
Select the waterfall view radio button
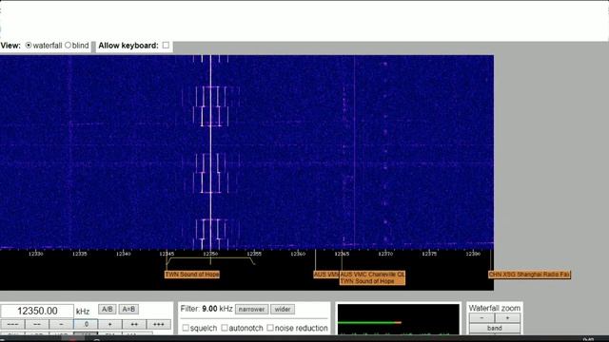pyautogui.click(x=29, y=46)
